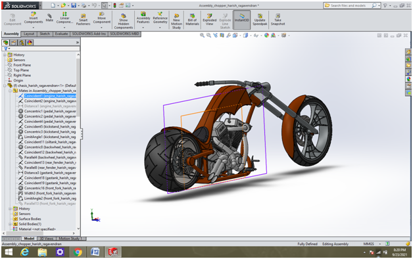
Task: Click the Edit Appearance color ball icon
Action: (266, 35)
